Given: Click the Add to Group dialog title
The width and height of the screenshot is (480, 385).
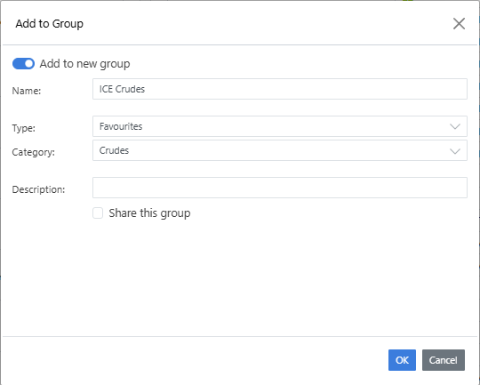Looking at the screenshot, I should [x=49, y=24].
